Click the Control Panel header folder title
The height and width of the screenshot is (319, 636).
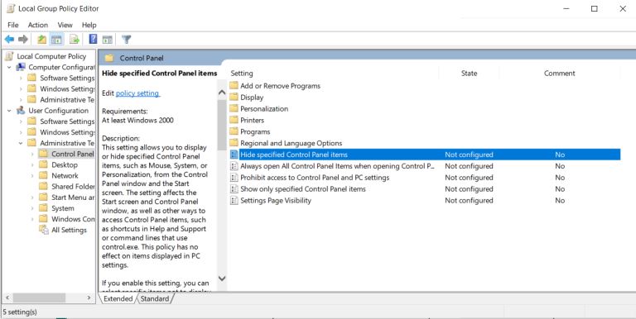click(x=142, y=59)
